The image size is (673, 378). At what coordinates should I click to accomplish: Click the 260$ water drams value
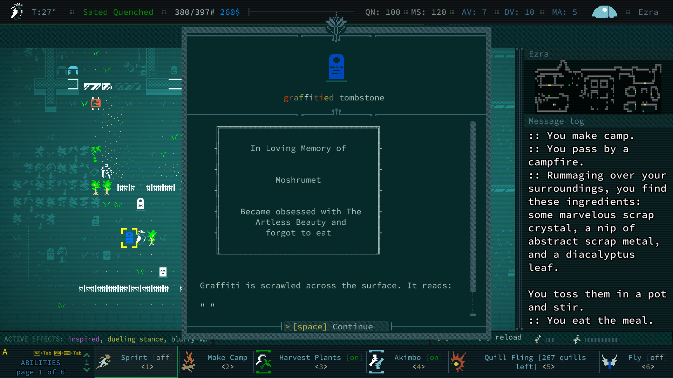coord(230,12)
